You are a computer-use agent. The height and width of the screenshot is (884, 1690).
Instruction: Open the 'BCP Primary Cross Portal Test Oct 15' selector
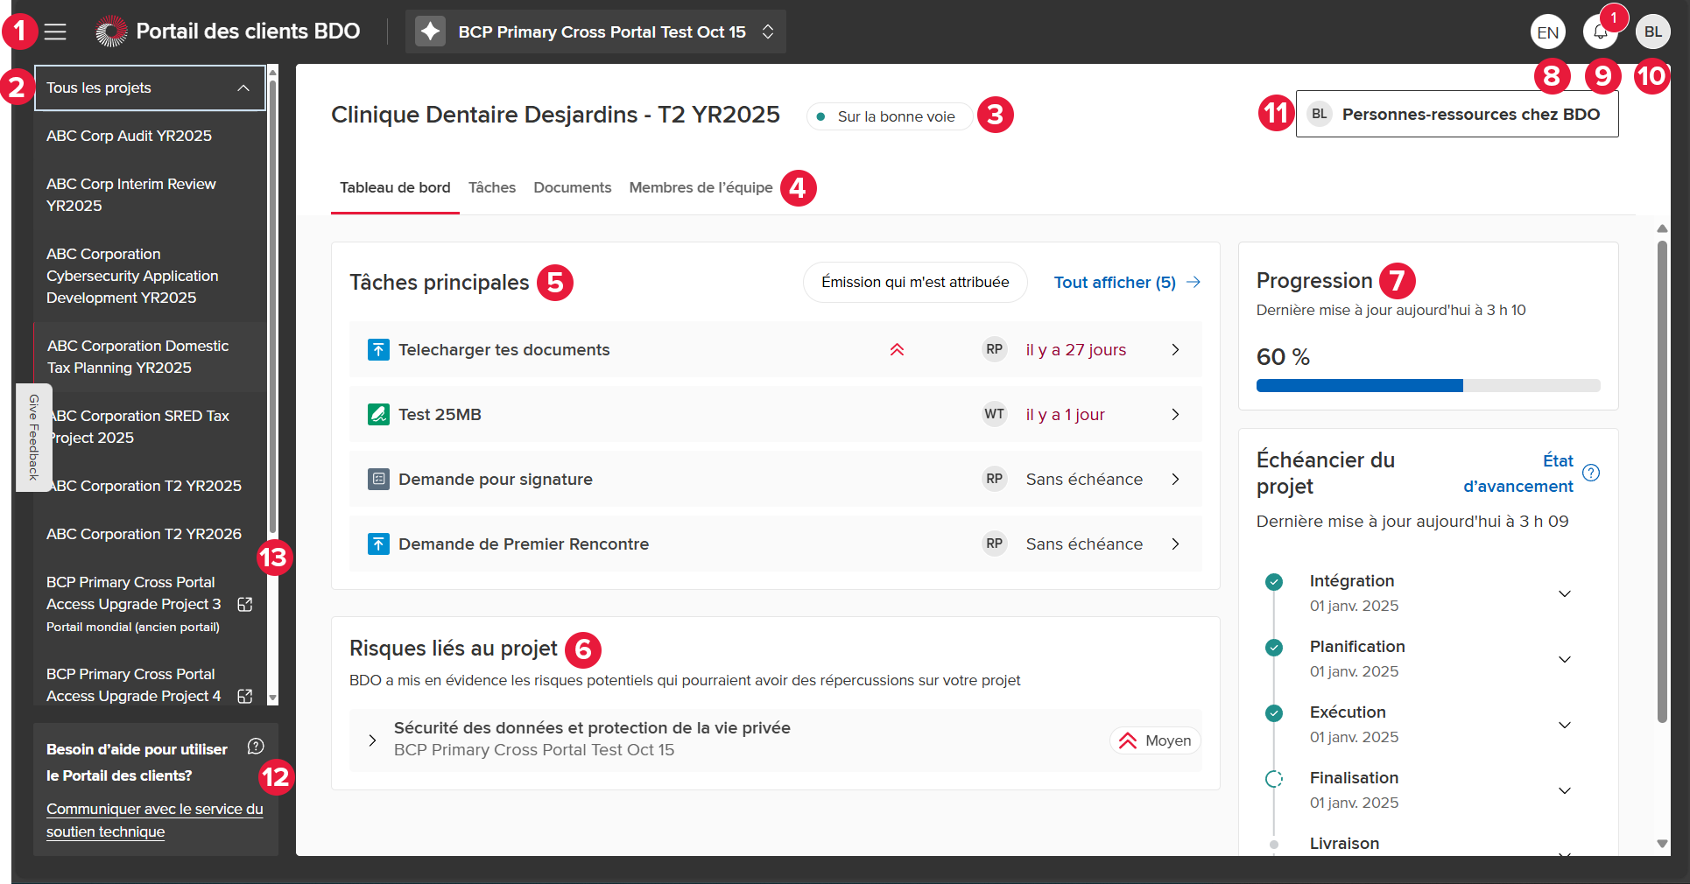(x=595, y=32)
